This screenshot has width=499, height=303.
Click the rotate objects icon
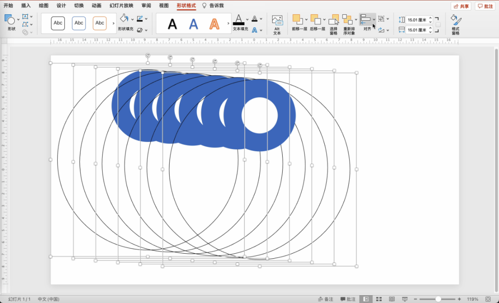[381, 30]
